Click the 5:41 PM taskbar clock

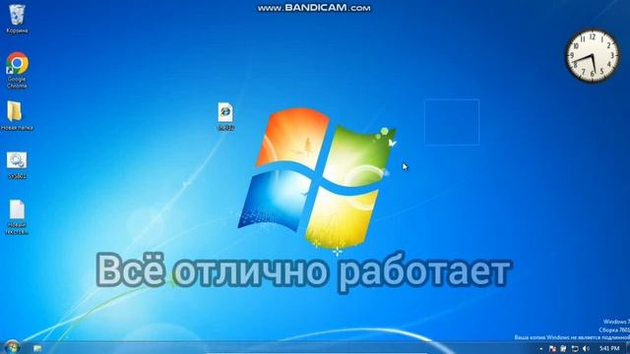pyautogui.click(x=608, y=349)
